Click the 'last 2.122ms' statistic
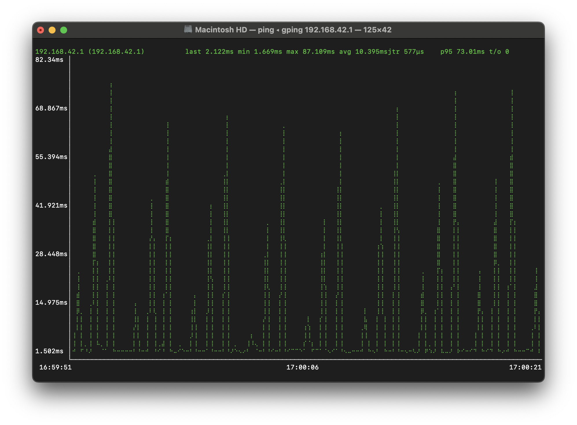The height and width of the screenshot is (425, 577). point(209,52)
